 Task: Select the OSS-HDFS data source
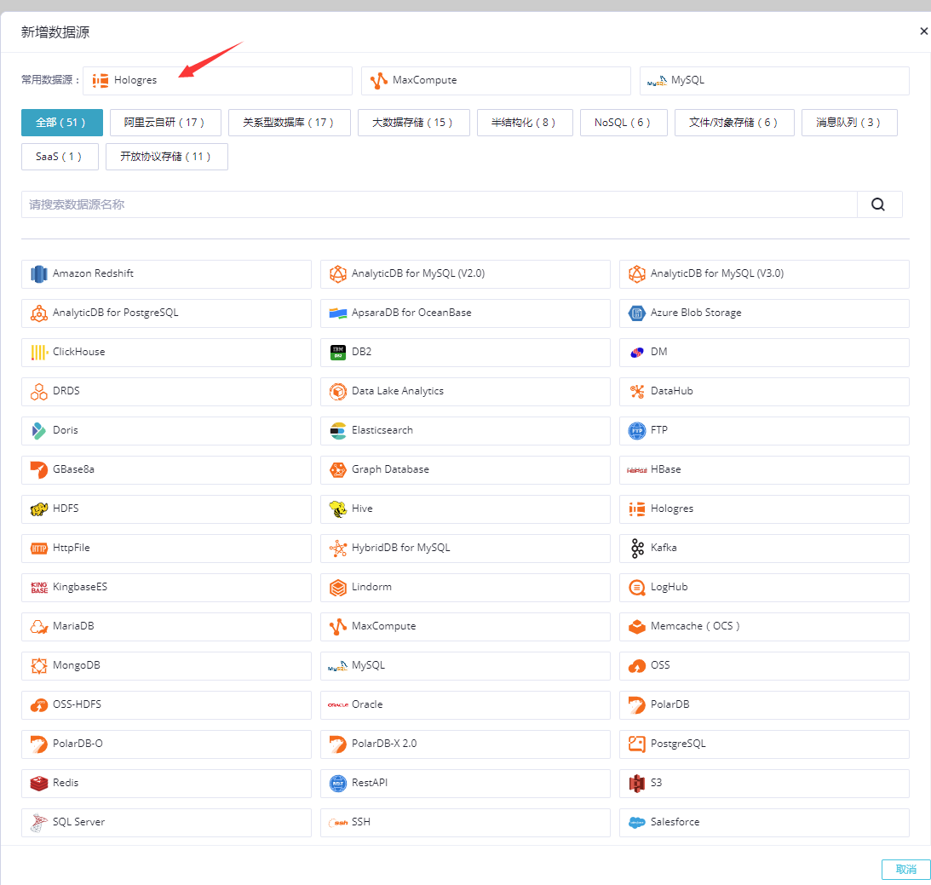pyautogui.click(x=166, y=705)
